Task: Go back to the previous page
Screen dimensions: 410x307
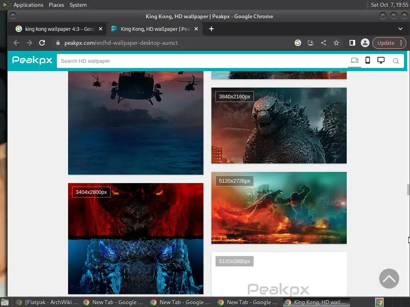Action: click(x=16, y=43)
